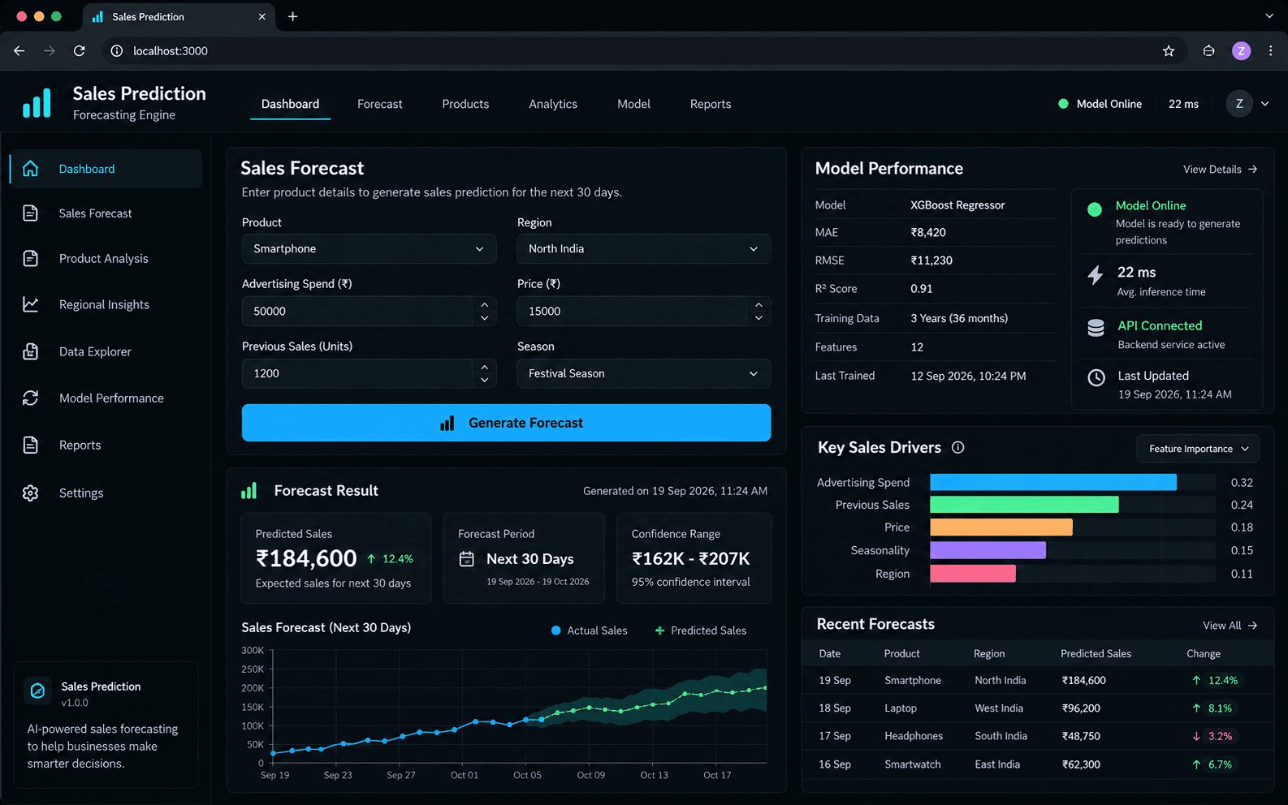
Task: Click the Dashboard home icon in sidebar
Action: click(x=30, y=169)
